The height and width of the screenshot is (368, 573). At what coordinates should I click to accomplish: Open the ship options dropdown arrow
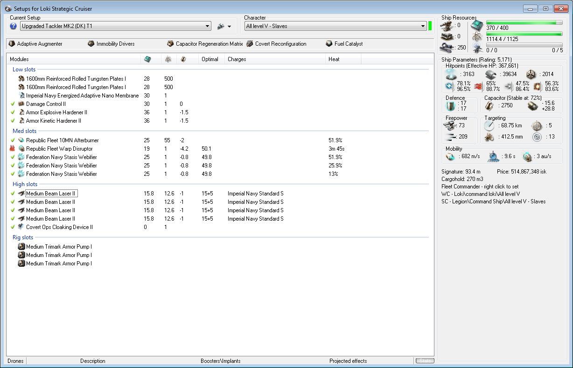229,27
